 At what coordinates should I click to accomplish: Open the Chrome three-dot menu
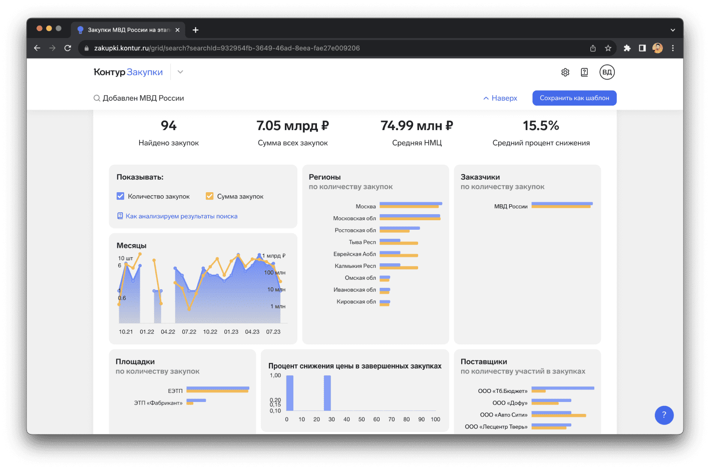click(x=672, y=48)
